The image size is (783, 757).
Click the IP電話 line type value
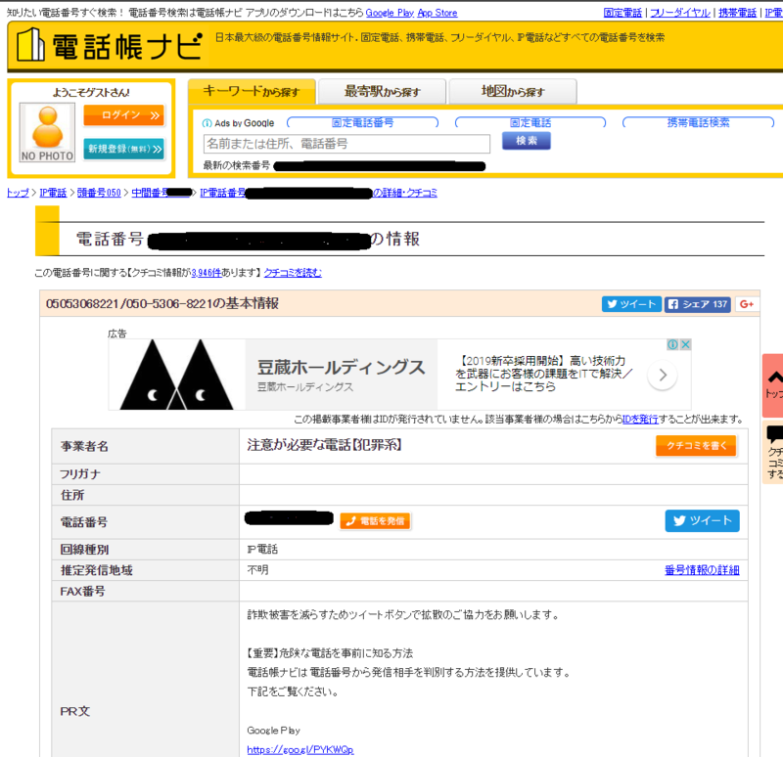[x=262, y=550]
